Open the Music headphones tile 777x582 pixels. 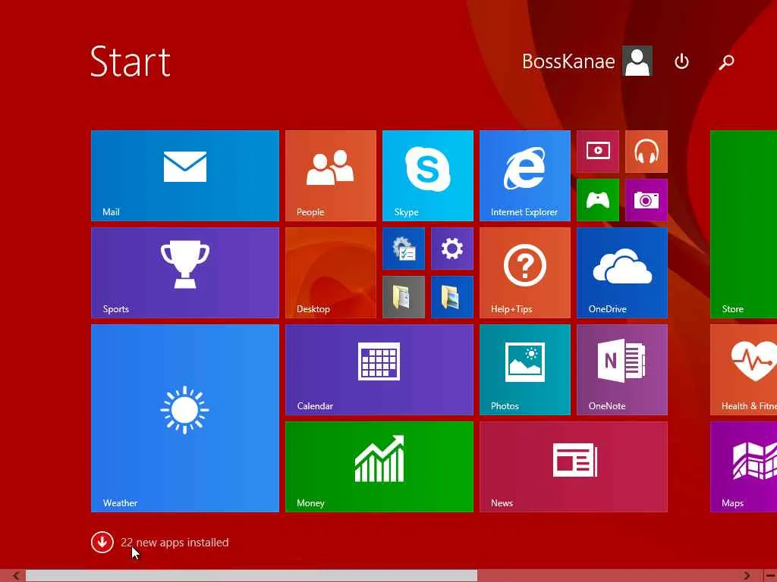point(646,152)
